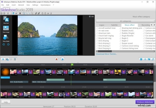Click the music note icon above timeline

tap(153, 59)
